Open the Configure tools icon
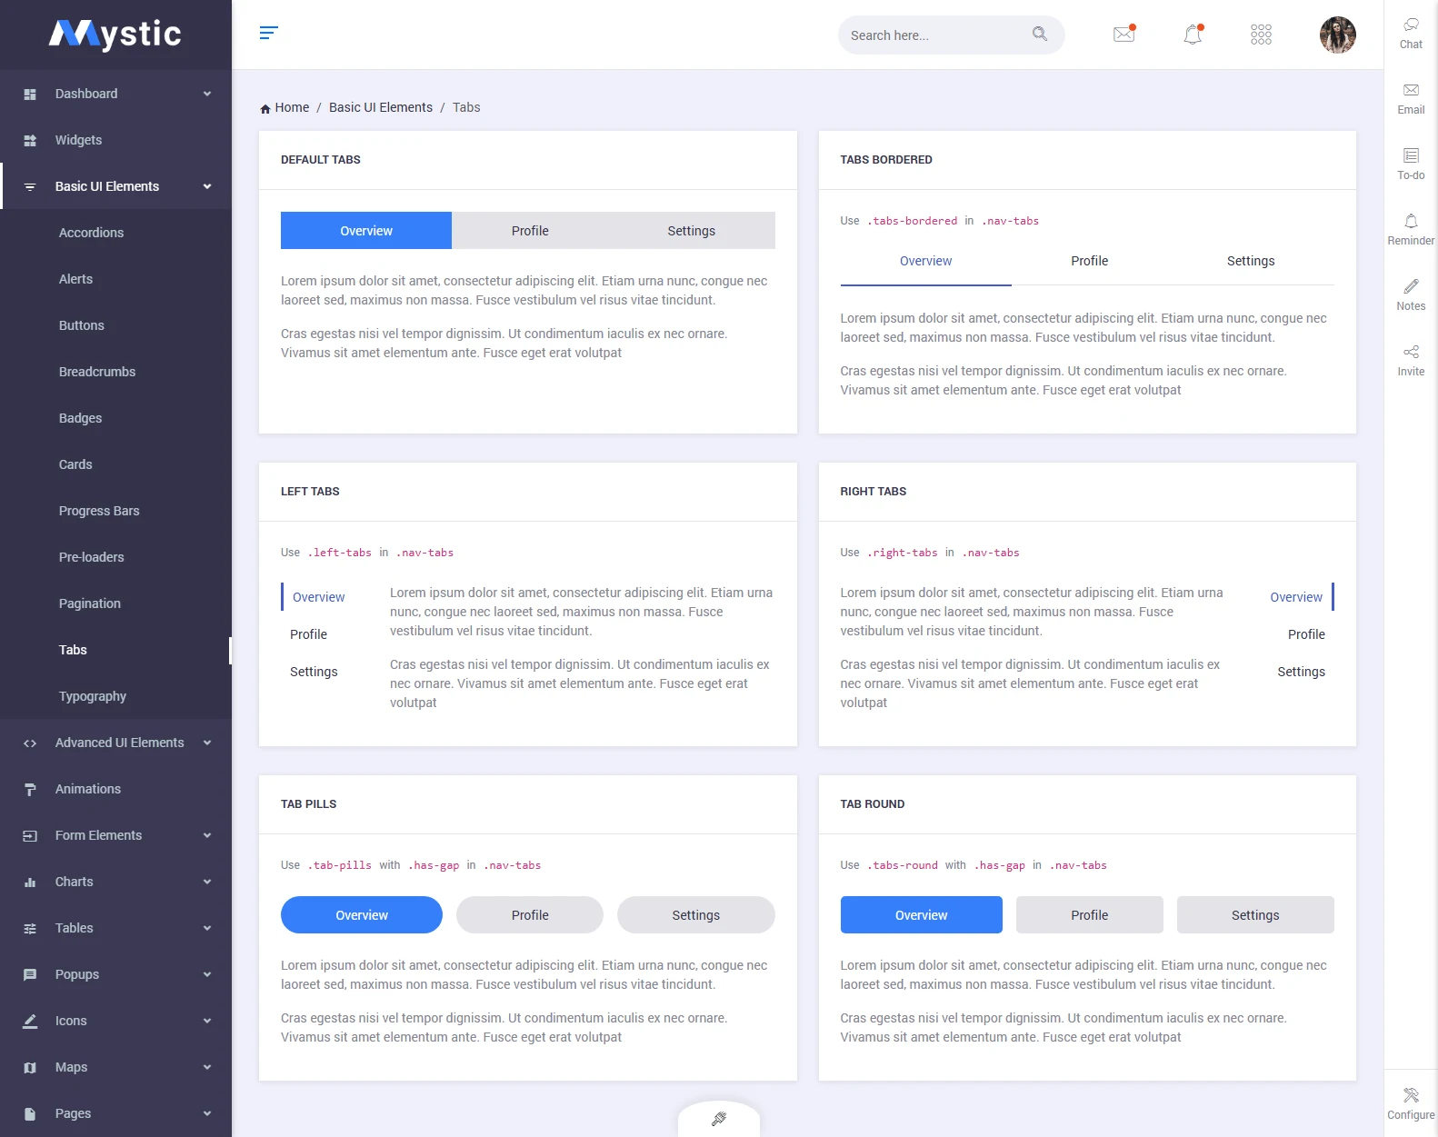Screen dimensions: 1438x1137 pyautogui.click(x=1411, y=1103)
